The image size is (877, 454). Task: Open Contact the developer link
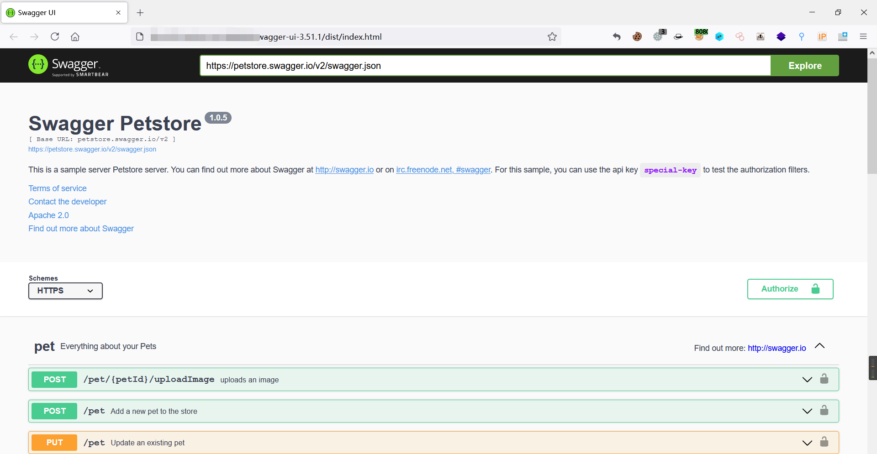click(68, 202)
